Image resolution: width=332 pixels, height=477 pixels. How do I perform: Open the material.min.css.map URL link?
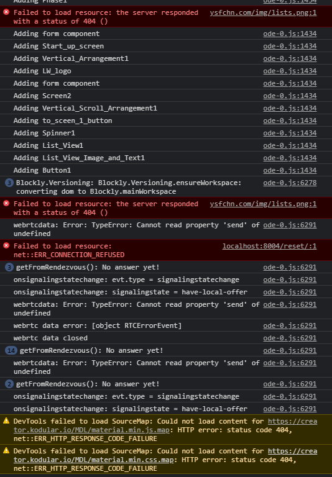click(x=165, y=455)
